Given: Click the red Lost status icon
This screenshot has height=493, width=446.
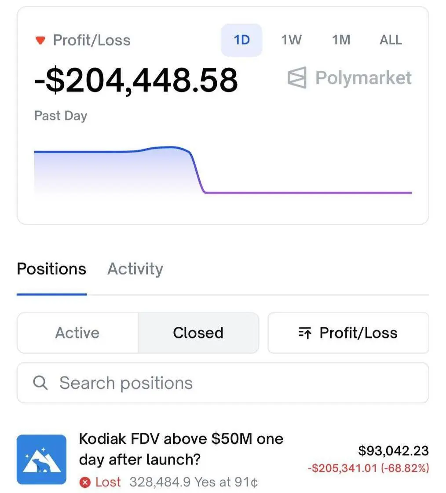Looking at the screenshot, I should [84, 482].
